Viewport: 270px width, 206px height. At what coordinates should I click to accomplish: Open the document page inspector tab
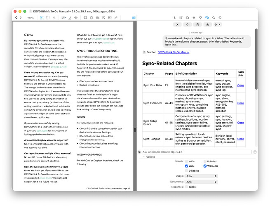tap(188, 18)
